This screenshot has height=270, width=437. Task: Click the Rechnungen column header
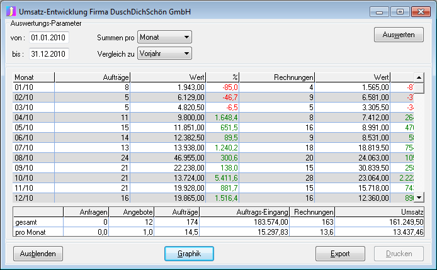point(276,77)
